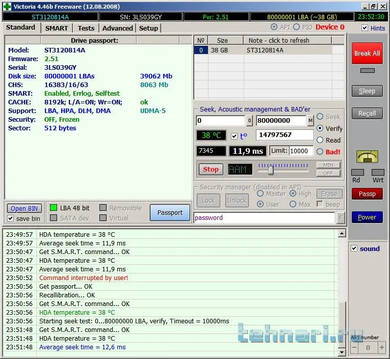Increase the API number with the plus button
390x359 pixels.
click(x=381, y=347)
